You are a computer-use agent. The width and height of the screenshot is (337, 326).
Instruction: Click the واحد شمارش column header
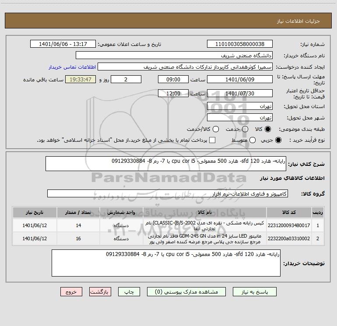[121, 212]
